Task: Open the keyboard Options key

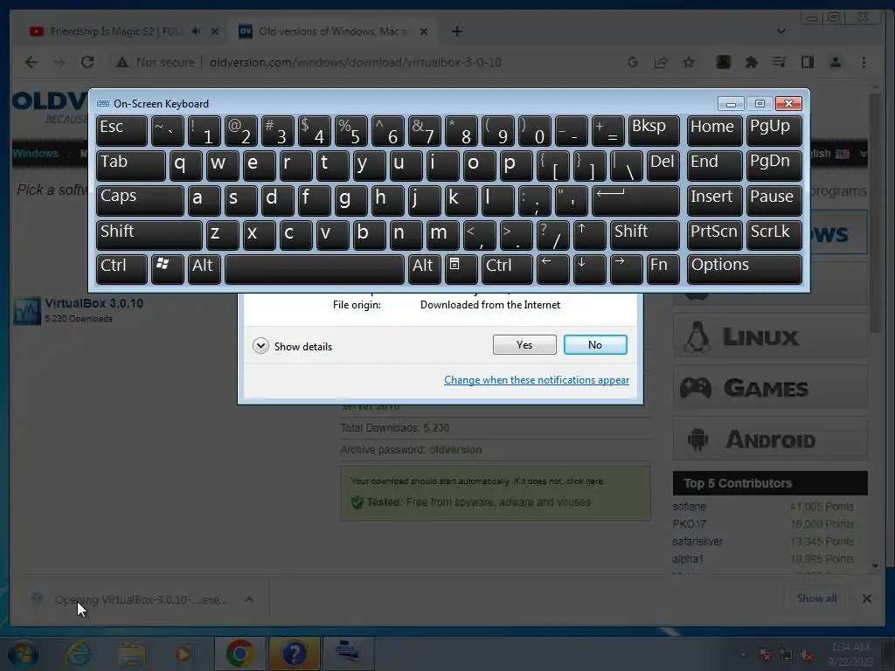Action: pyautogui.click(x=745, y=269)
